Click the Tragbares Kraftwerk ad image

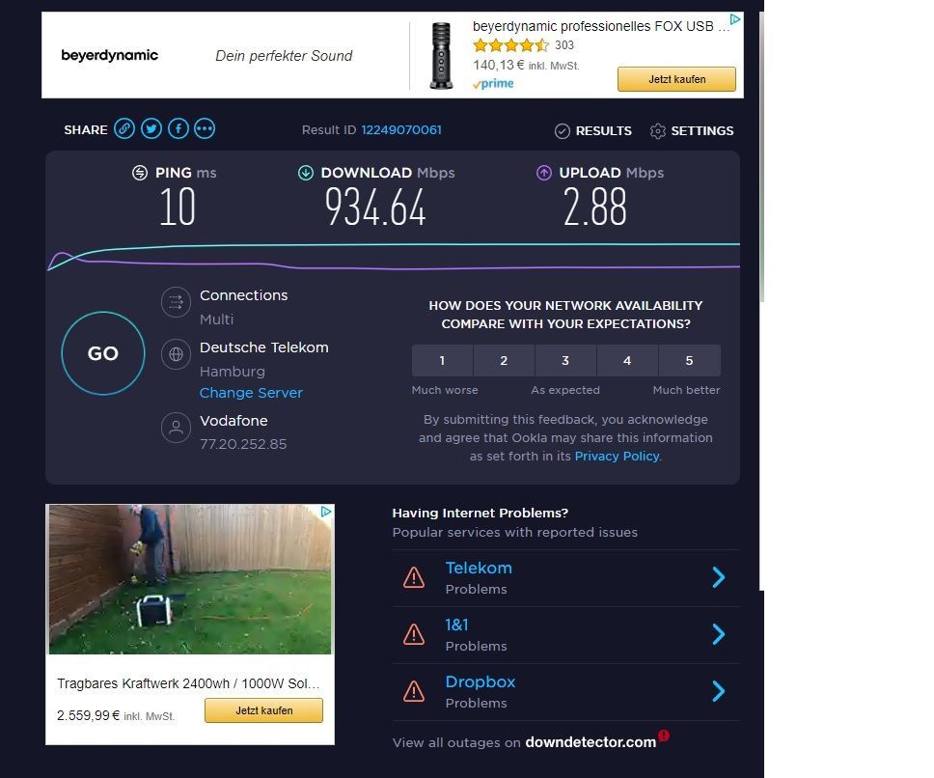[190, 579]
